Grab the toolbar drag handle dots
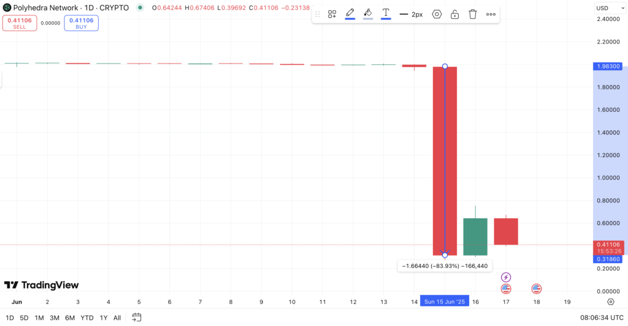Viewport: 628px width, 326px height. point(318,15)
